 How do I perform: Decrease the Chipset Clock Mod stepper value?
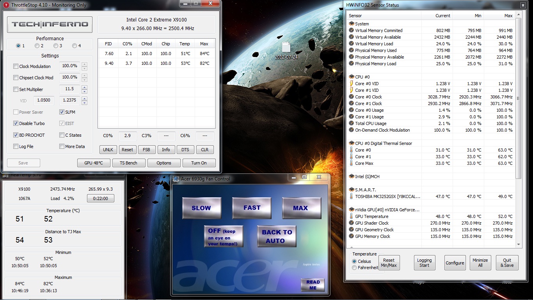tap(84, 80)
